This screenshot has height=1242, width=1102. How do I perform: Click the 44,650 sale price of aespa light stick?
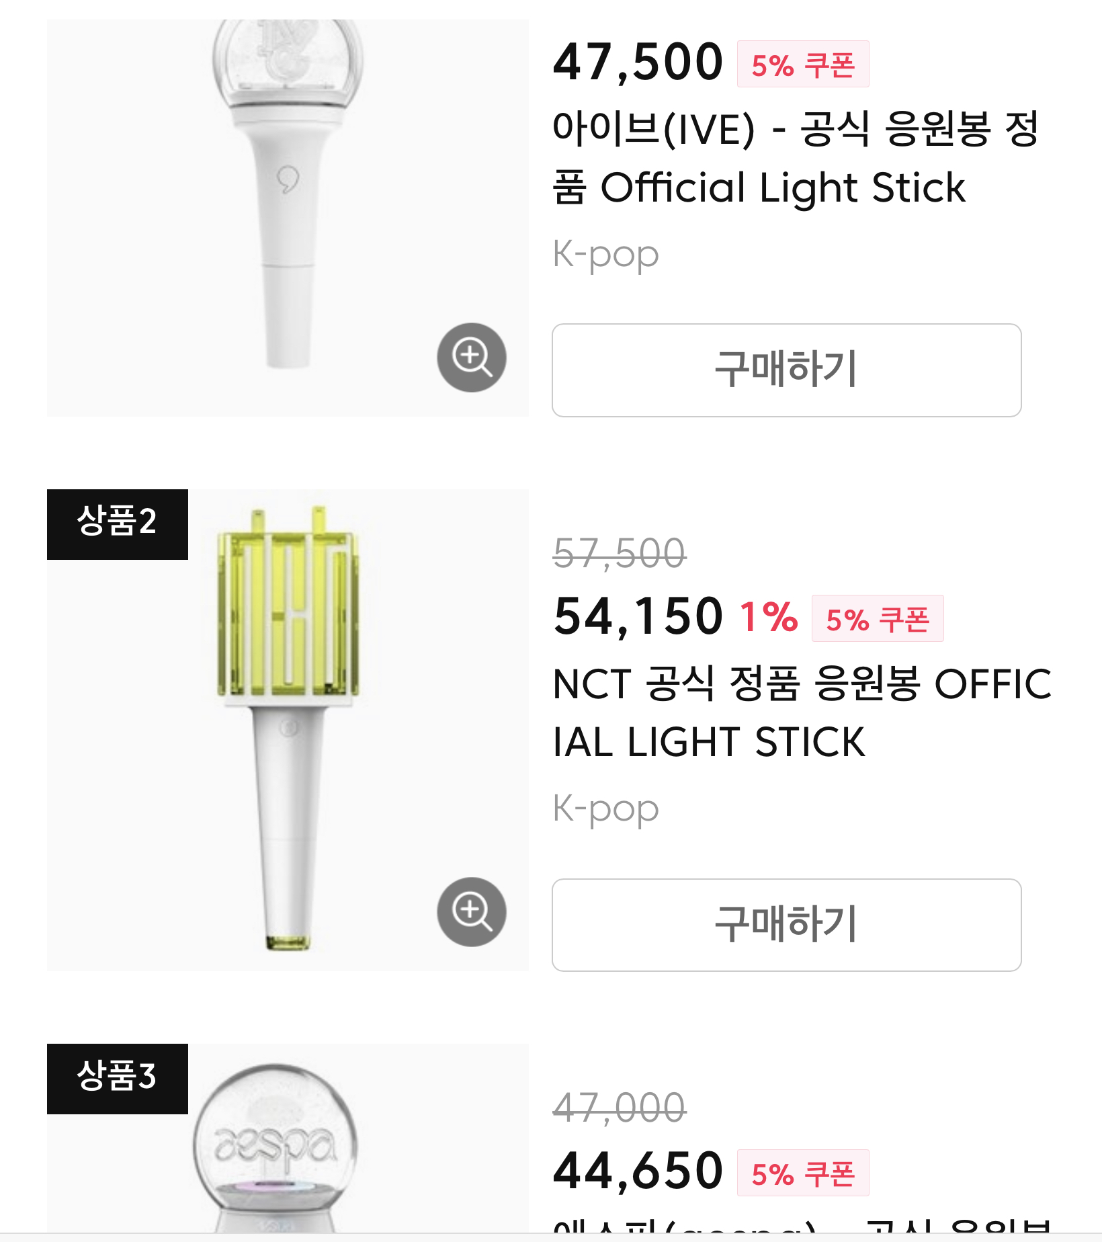click(x=638, y=1171)
